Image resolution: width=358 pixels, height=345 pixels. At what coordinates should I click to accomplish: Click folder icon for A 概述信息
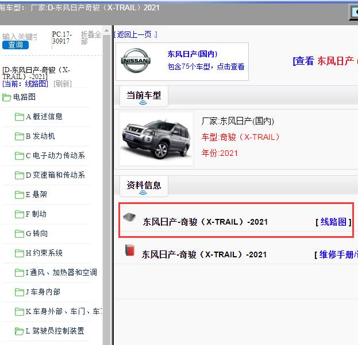20,117
